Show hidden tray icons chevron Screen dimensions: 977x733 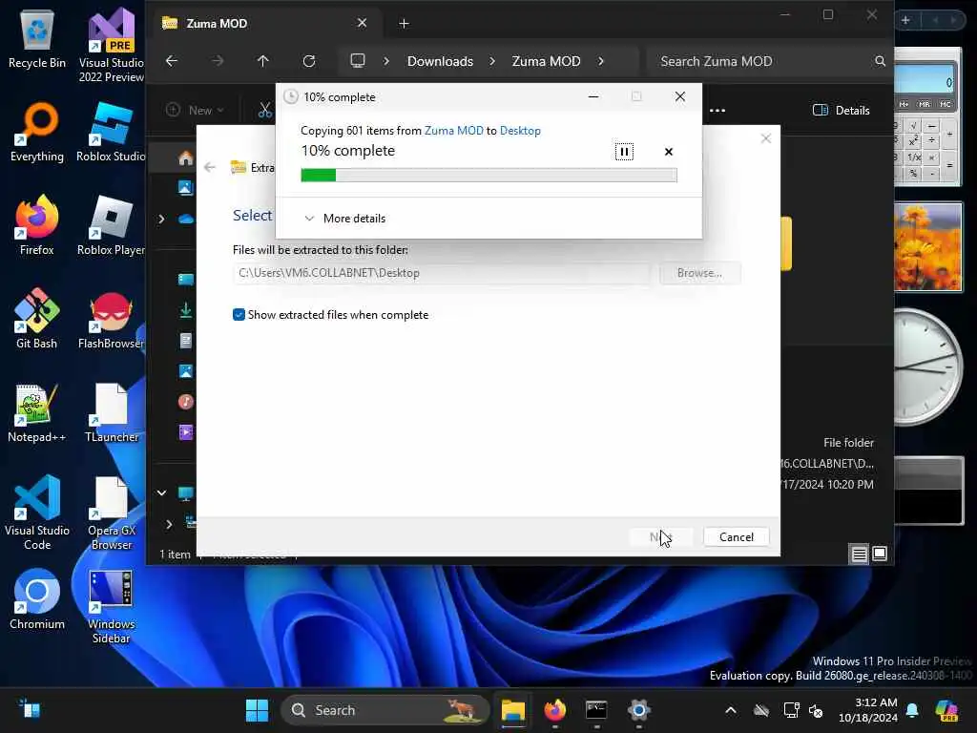tap(731, 710)
